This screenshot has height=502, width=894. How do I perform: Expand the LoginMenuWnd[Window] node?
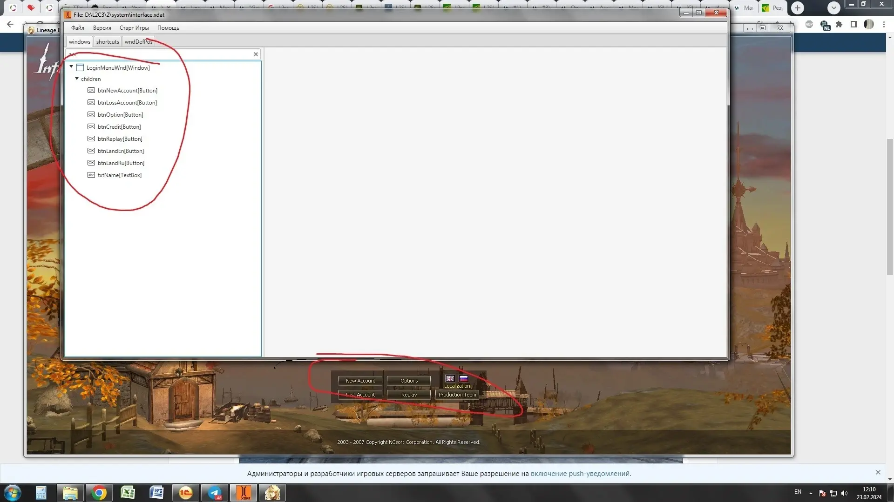[71, 67]
